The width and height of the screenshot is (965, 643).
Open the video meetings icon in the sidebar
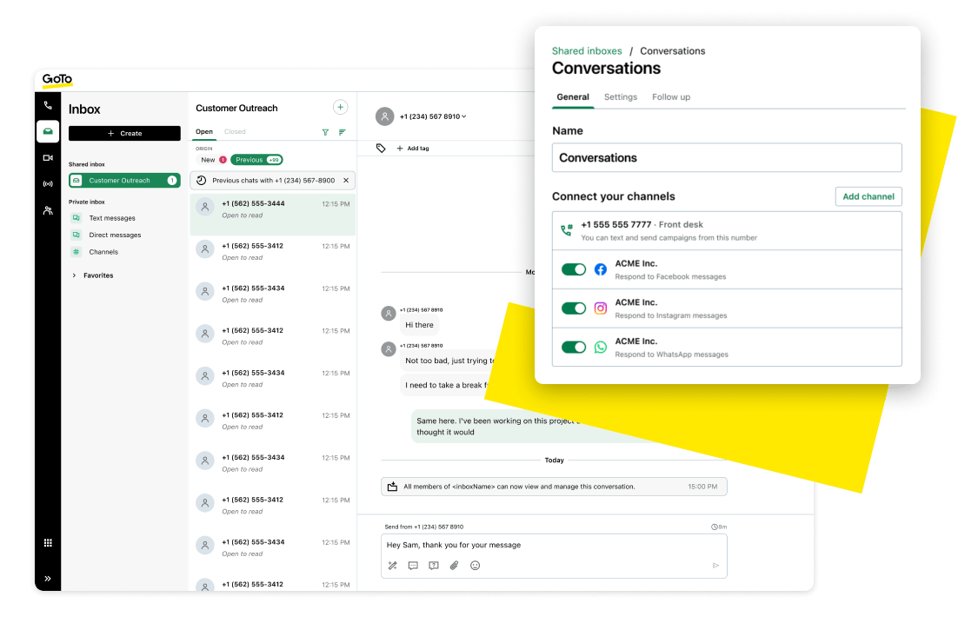pos(48,157)
